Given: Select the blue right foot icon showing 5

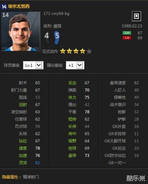Looking at the screenshot, I should pos(57,38).
